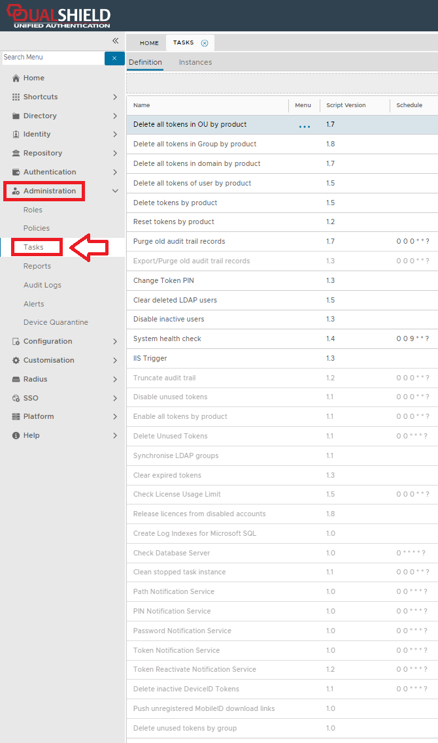Select the TASKS tab
Screen dimensions: 438x743
[x=184, y=42]
